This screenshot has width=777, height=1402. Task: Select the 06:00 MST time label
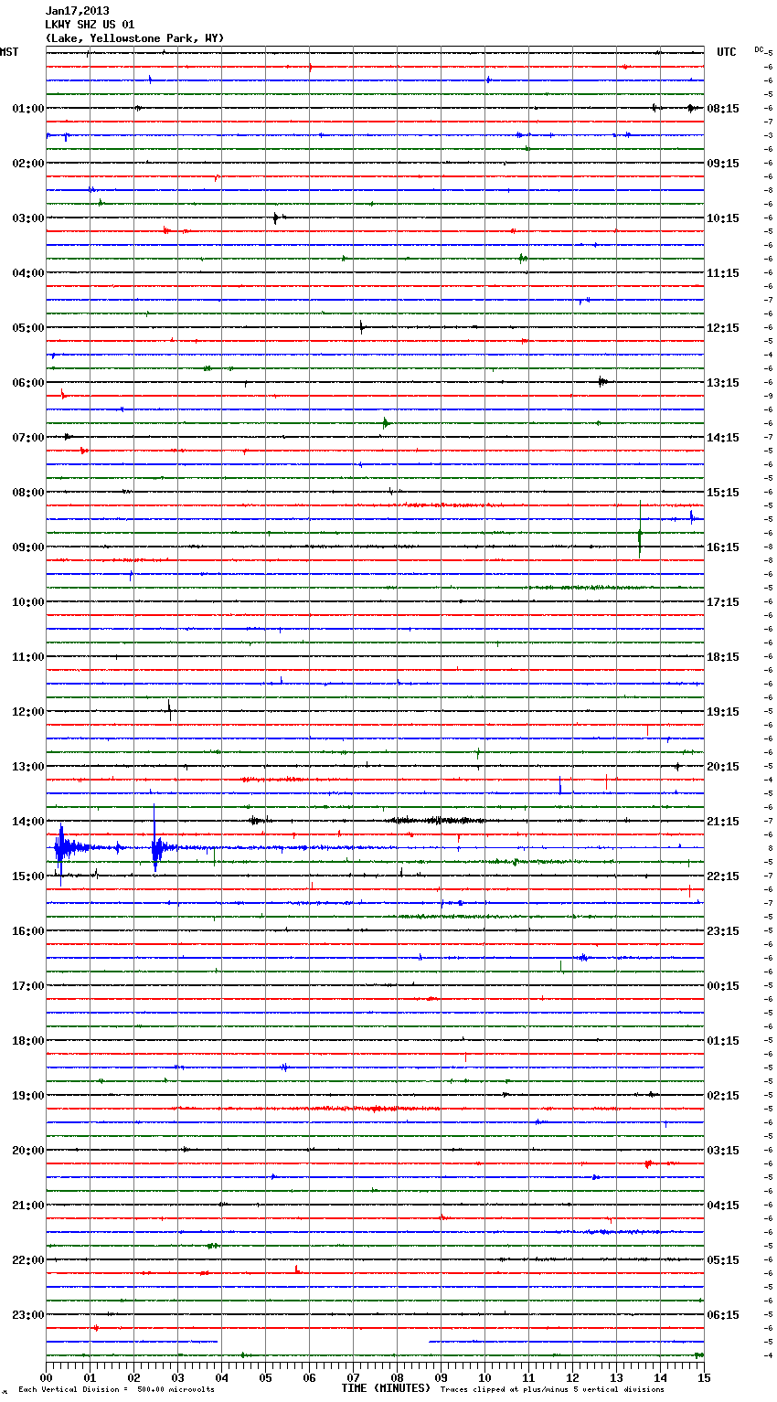(x=28, y=383)
